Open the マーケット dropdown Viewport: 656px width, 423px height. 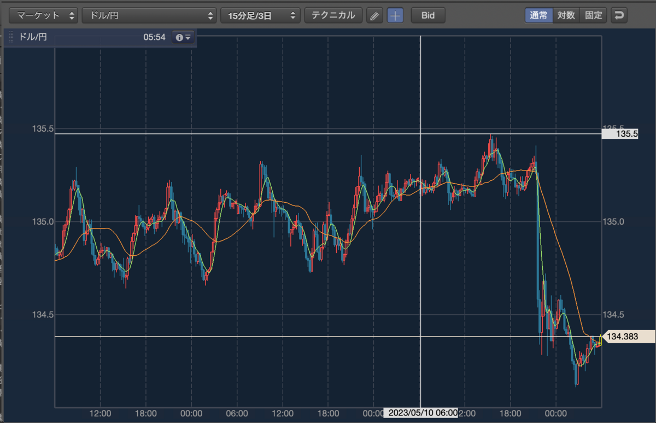[44, 15]
